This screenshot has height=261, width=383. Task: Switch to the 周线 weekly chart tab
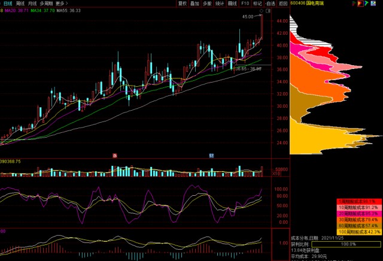pyautogui.click(x=20, y=4)
